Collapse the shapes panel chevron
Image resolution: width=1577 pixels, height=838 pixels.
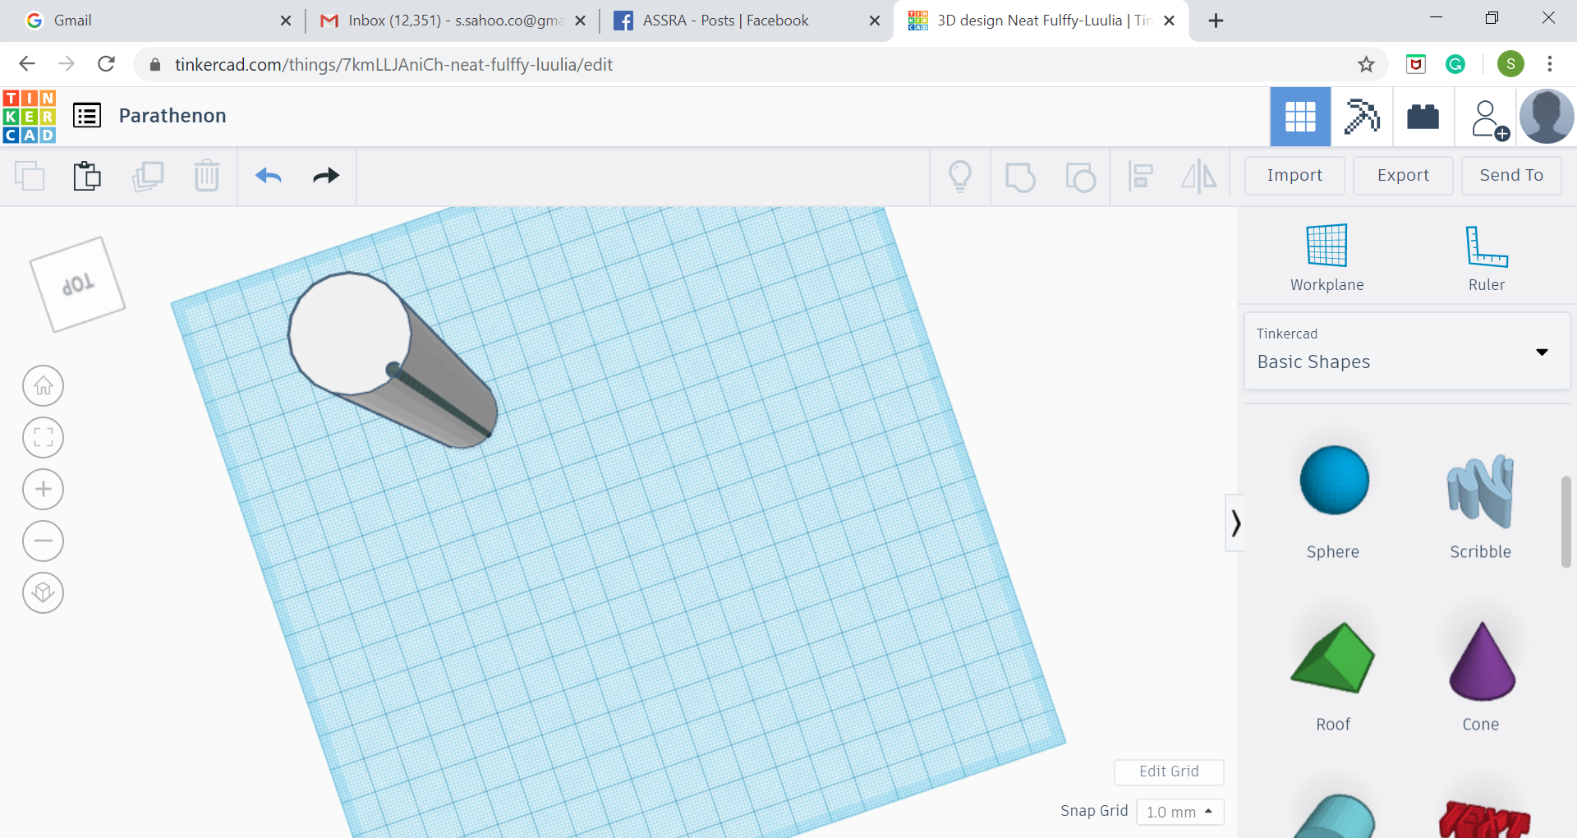pos(1235,523)
